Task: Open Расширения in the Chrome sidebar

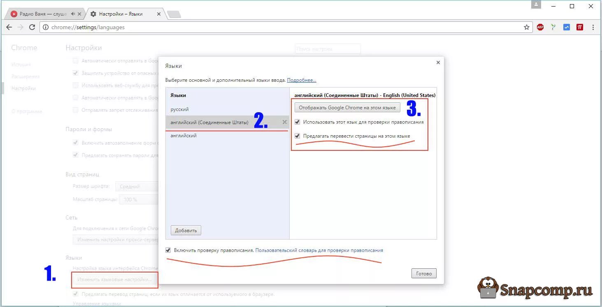Action: coord(26,76)
